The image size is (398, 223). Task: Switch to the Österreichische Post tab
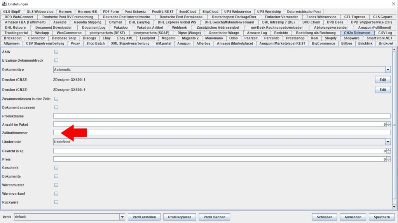(304, 11)
